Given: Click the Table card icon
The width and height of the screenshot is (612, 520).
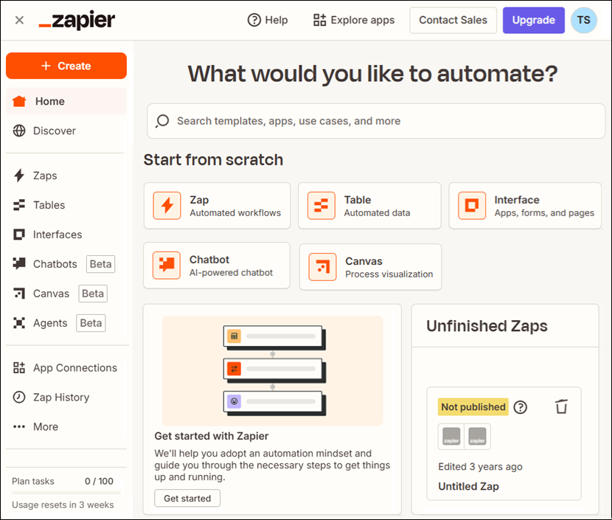Looking at the screenshot, I should (x=321, y=206).
